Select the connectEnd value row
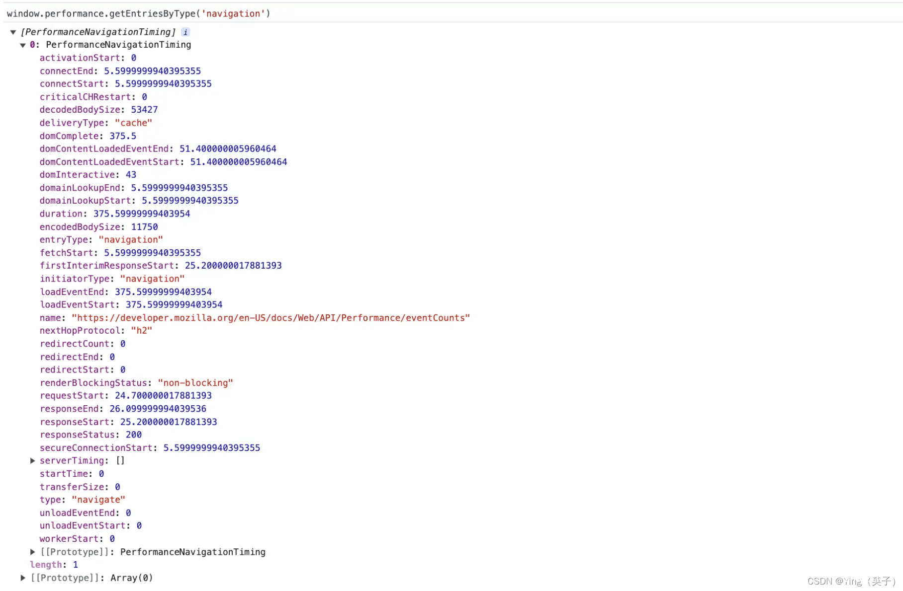903x591 pixels. click(x=120, y=71)
